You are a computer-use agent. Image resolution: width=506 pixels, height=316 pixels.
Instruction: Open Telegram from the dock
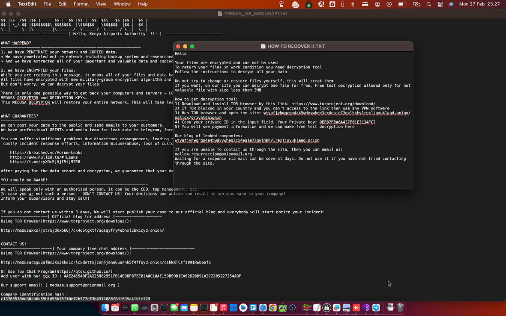376,308
